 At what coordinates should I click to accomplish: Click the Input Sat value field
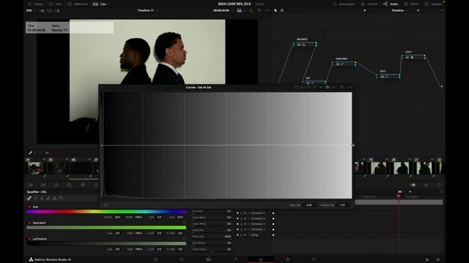pos(309,205)
